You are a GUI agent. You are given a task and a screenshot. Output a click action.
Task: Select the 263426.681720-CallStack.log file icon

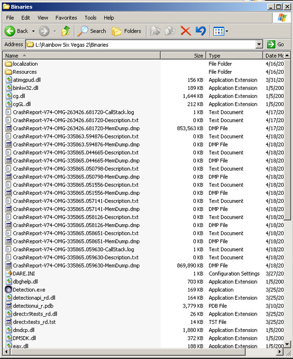click(8, 112)
